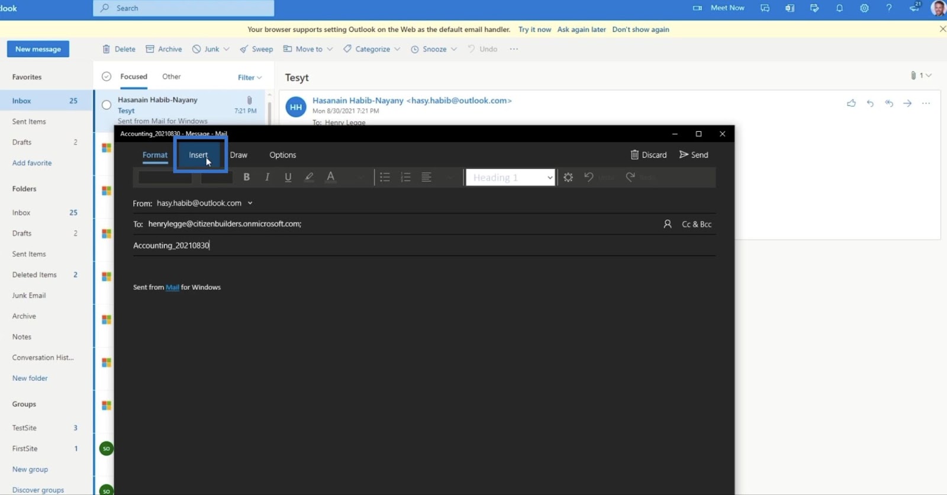Expand the Snooze dropdown

pos(454,49)
